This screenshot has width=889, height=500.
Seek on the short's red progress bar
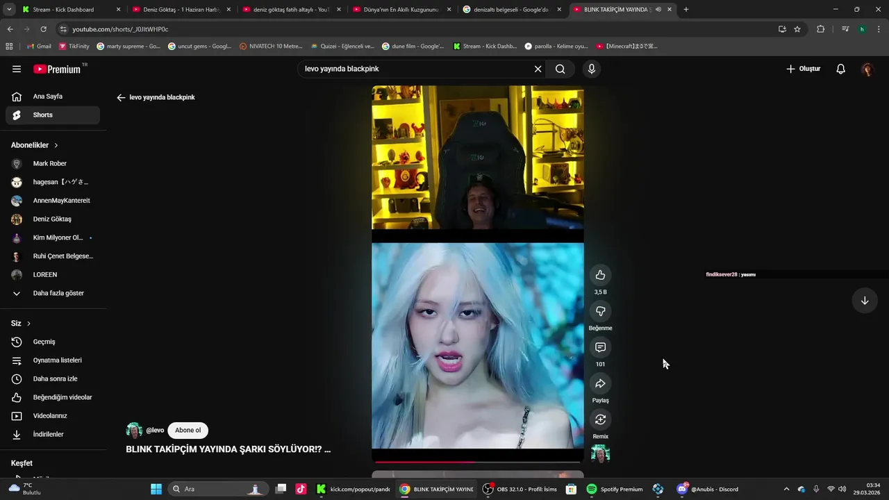pos(478,462)
